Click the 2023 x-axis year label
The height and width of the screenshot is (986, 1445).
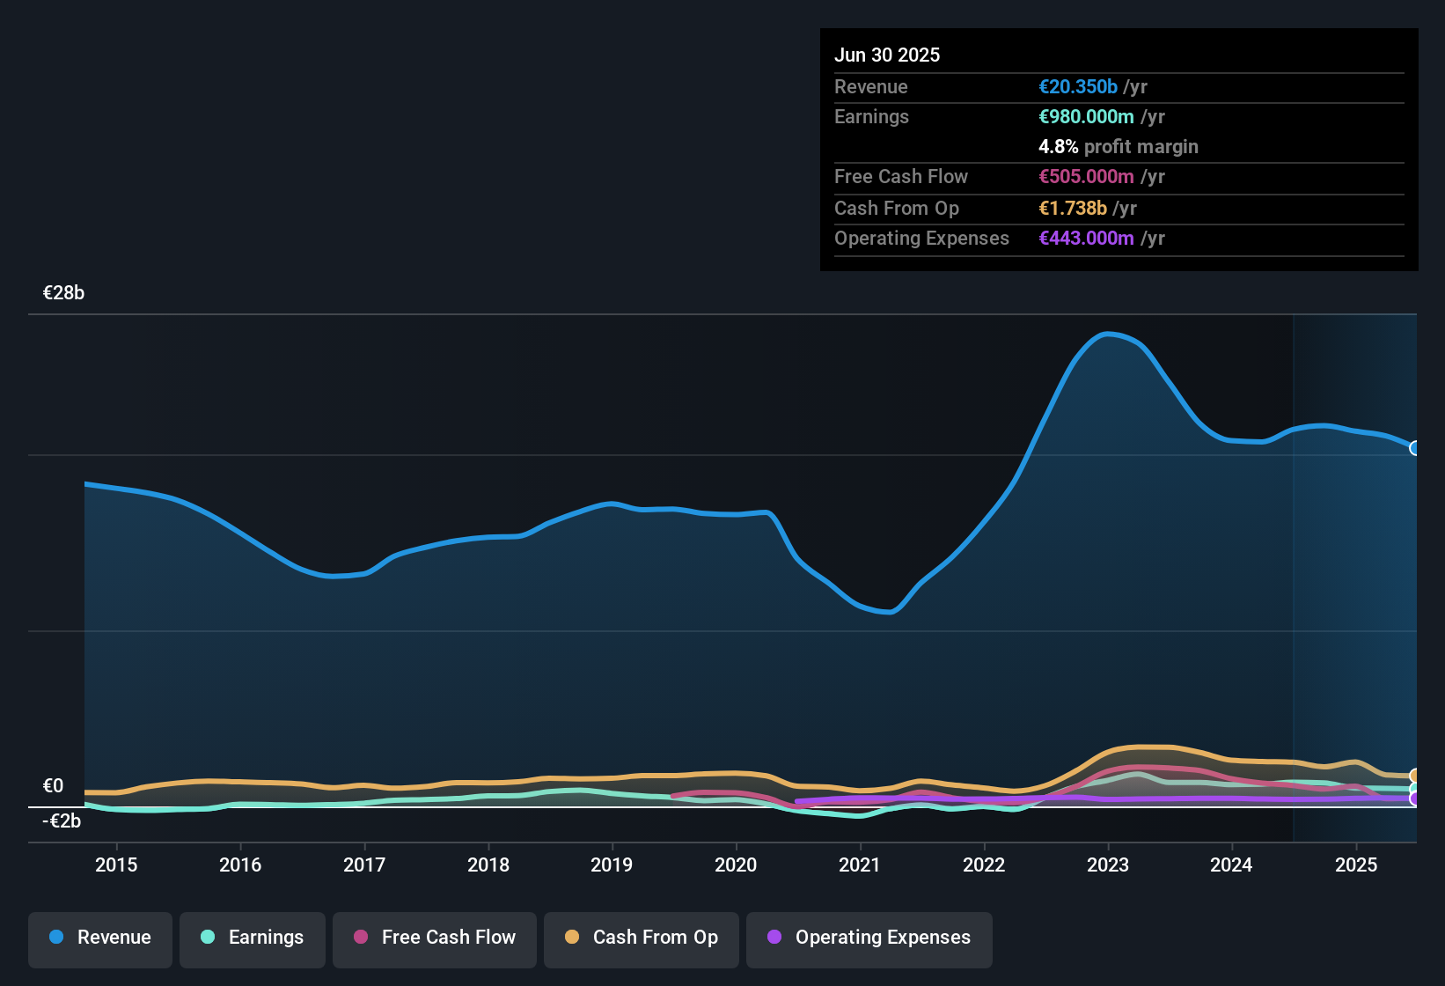[1108, 865]
